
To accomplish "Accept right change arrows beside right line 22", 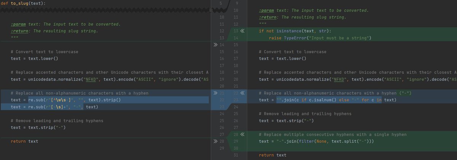I will point(243,93).
